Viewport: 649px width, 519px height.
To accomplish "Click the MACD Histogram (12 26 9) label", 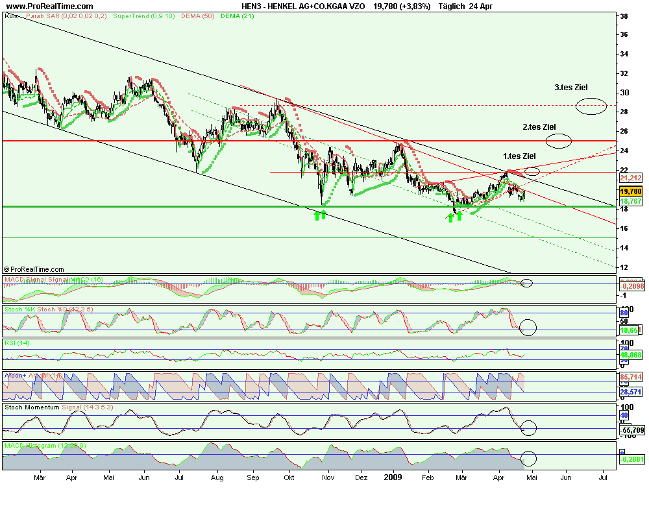I will tap(45, 446).
